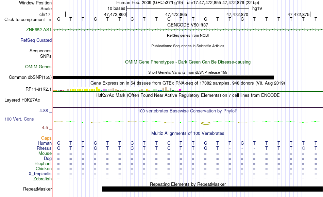Click the ZNF652-AS1 green arrow gene line
This screenshot has width=323, height=197.
pos(188,30)
